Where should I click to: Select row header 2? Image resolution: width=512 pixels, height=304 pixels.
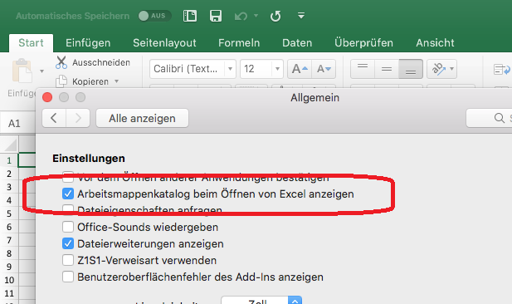pos(9,174)
